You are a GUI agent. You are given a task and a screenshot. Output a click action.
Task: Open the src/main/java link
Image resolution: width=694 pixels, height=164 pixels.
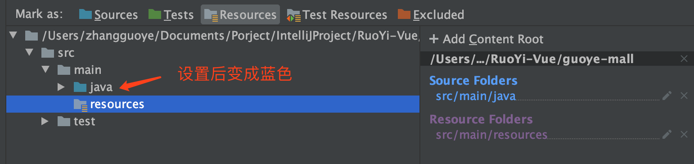click(476, 96)
